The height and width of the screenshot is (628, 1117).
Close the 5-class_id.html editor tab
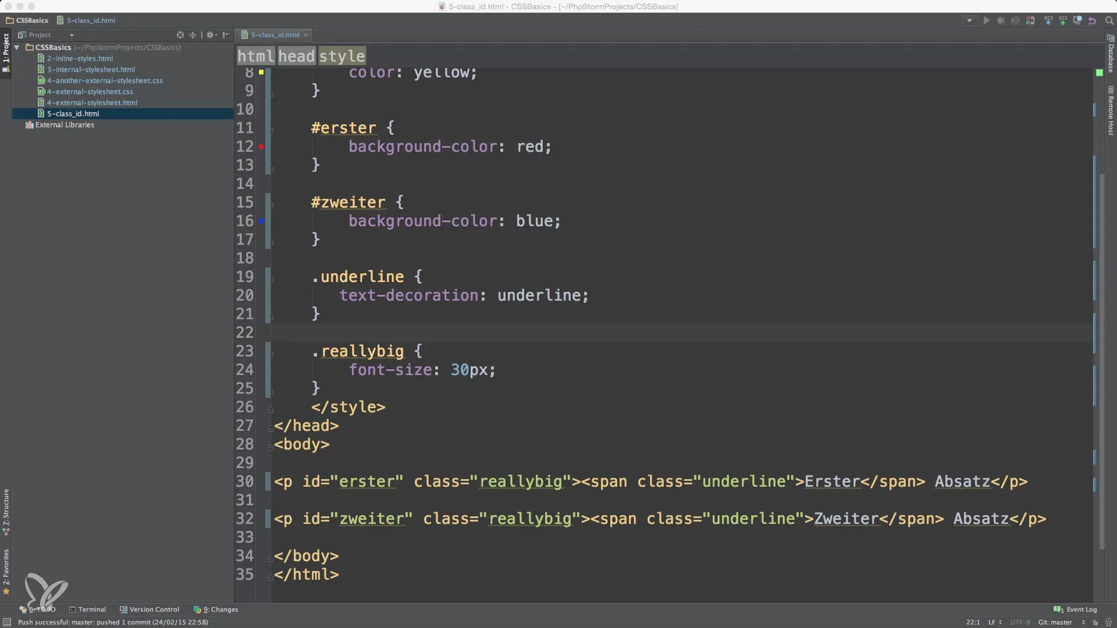click(306, 35)
